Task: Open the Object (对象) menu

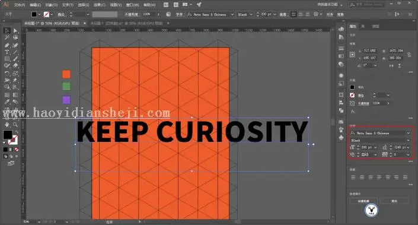Action: click(x=52, y=5)
